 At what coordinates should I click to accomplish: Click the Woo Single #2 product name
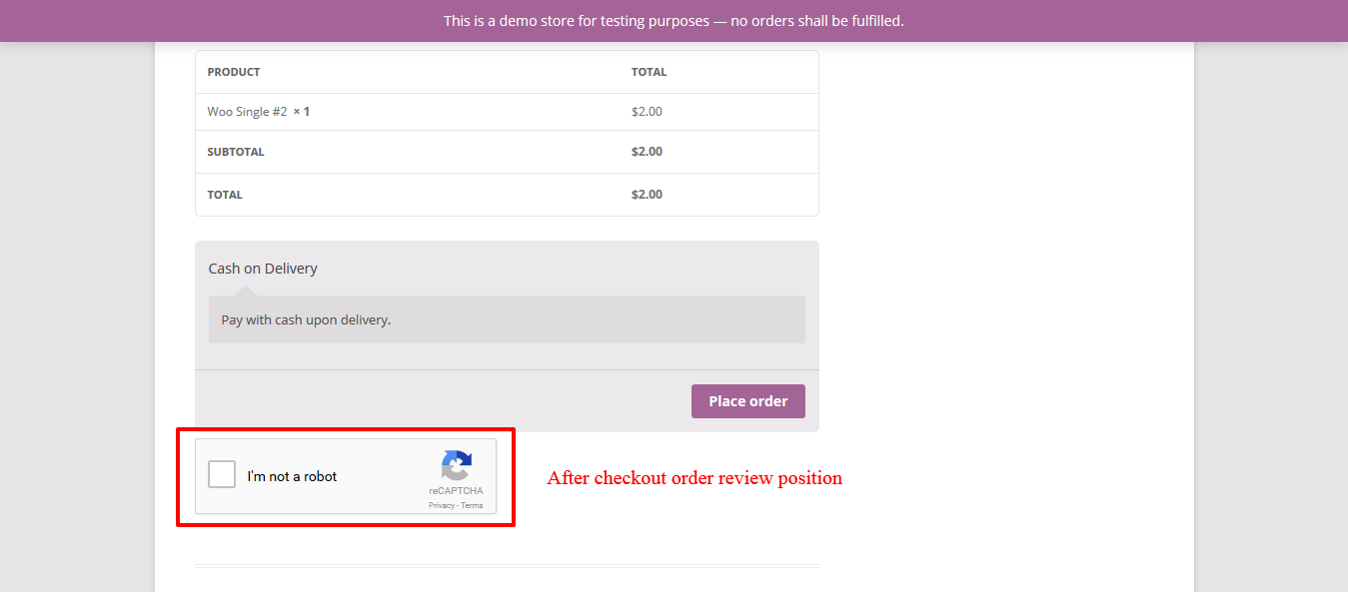pos(247,112)
